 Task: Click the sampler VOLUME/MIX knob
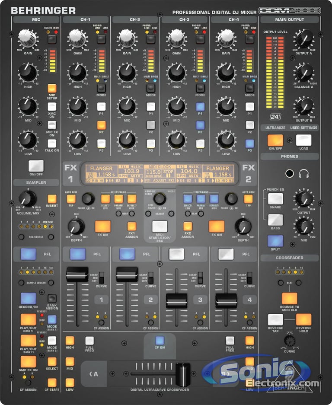pos(27,199)
